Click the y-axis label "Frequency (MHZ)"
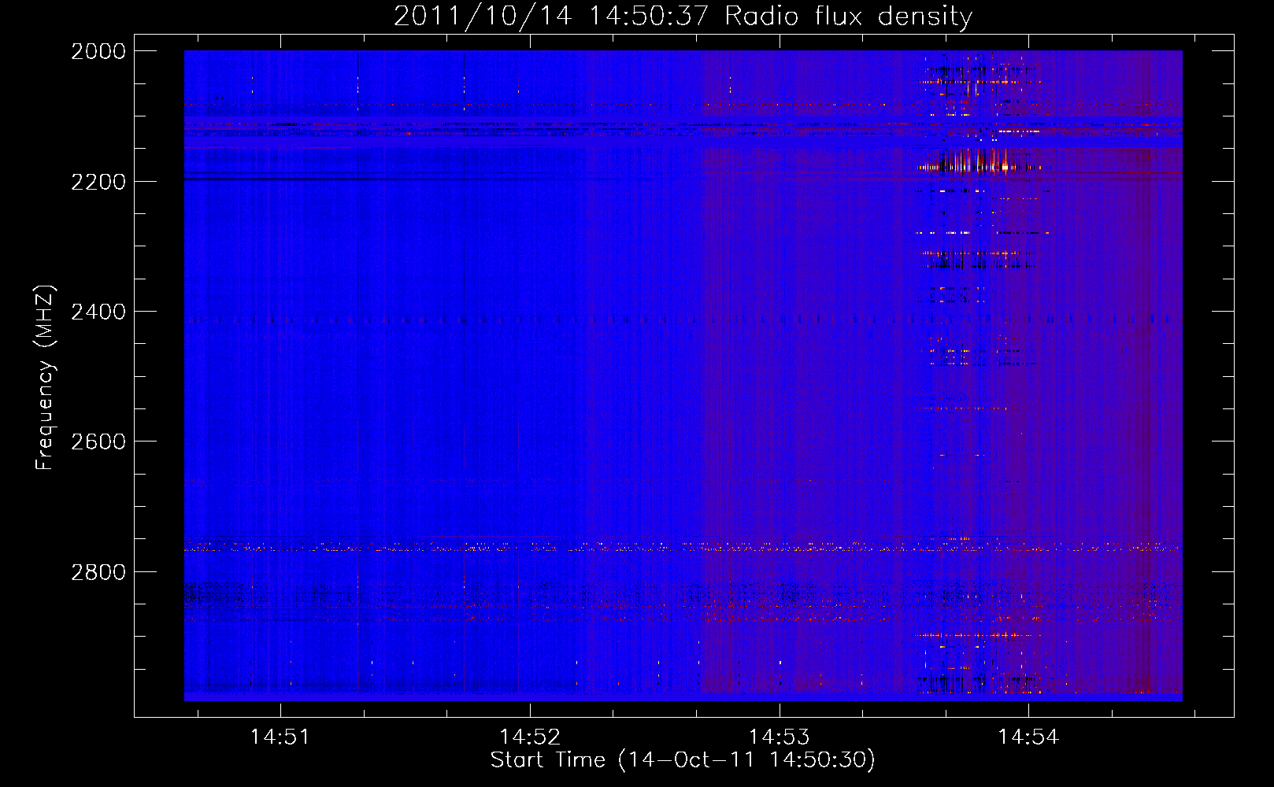The image size is (1274, 787). coord(45,378)
